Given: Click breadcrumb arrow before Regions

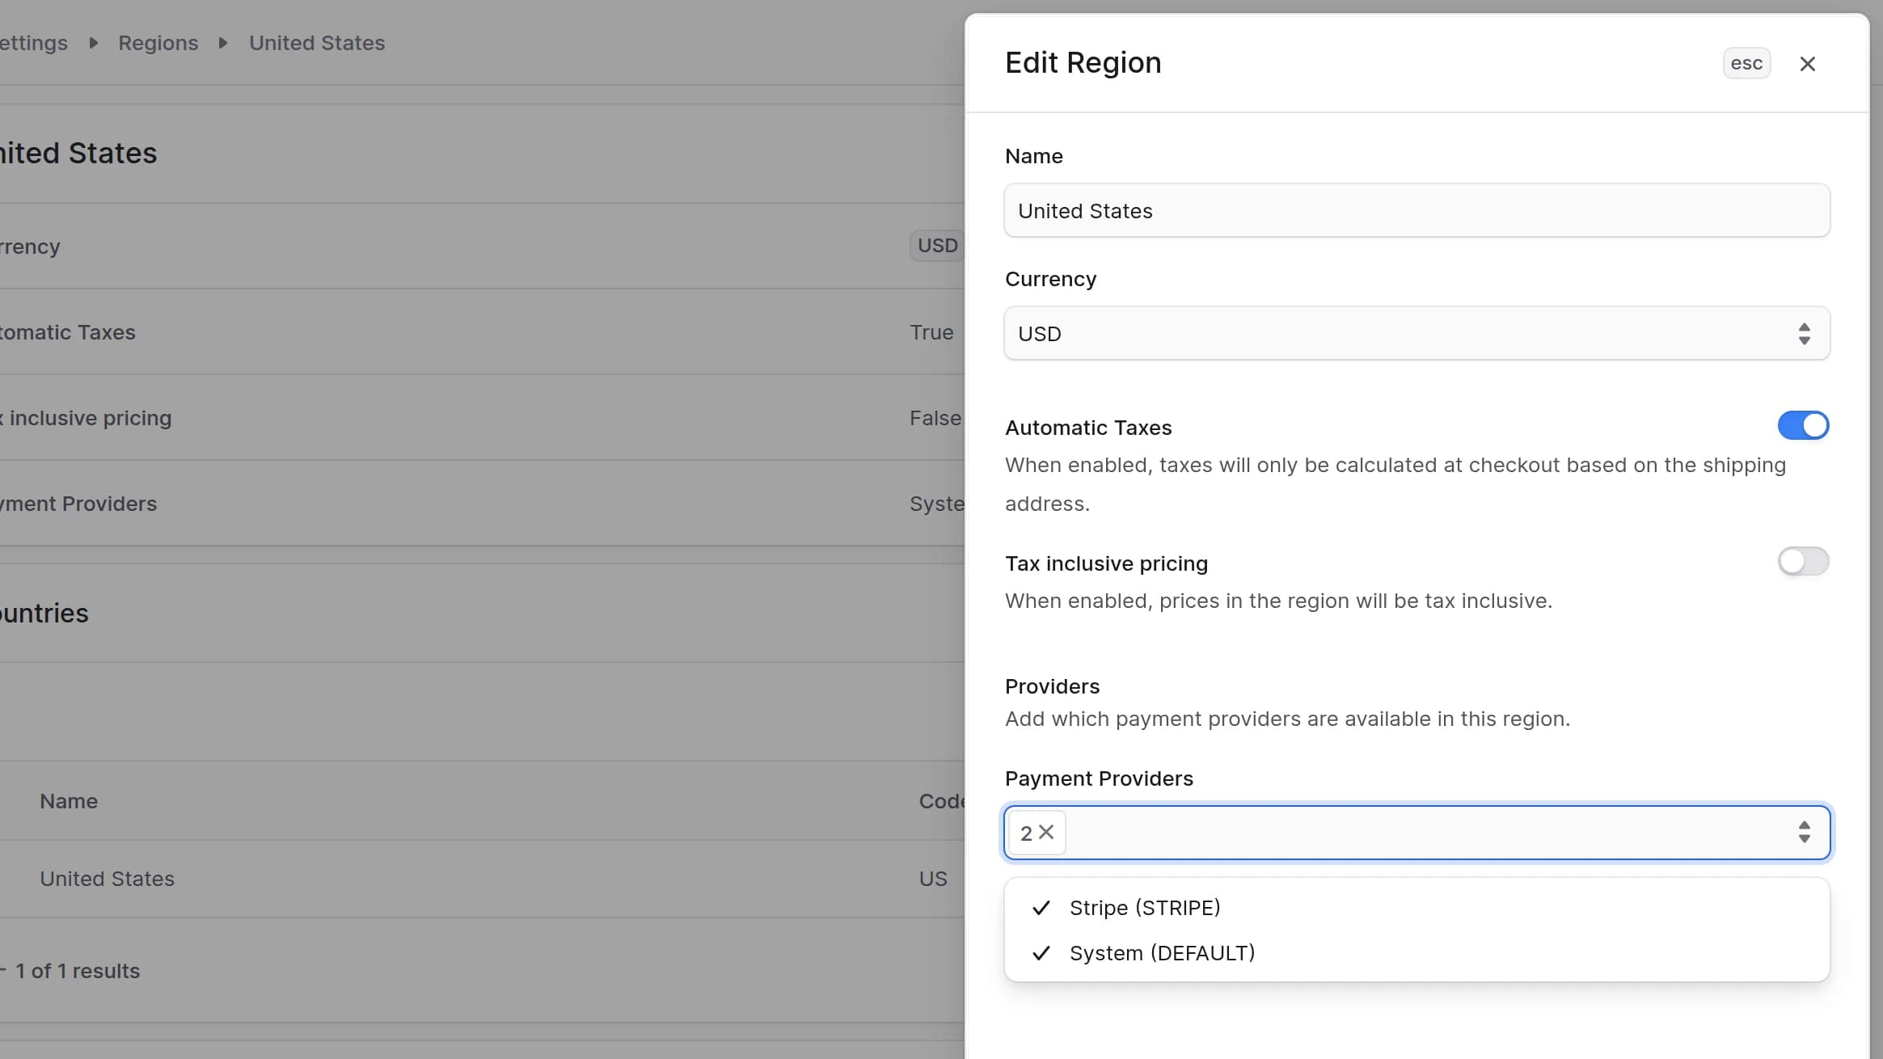Looking at the screenshot, I should [x=93, y=43].
